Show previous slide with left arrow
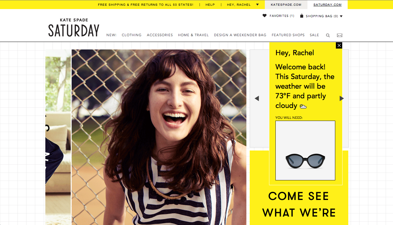The width and height of the screenshot is (393, 225). (257, 98)
